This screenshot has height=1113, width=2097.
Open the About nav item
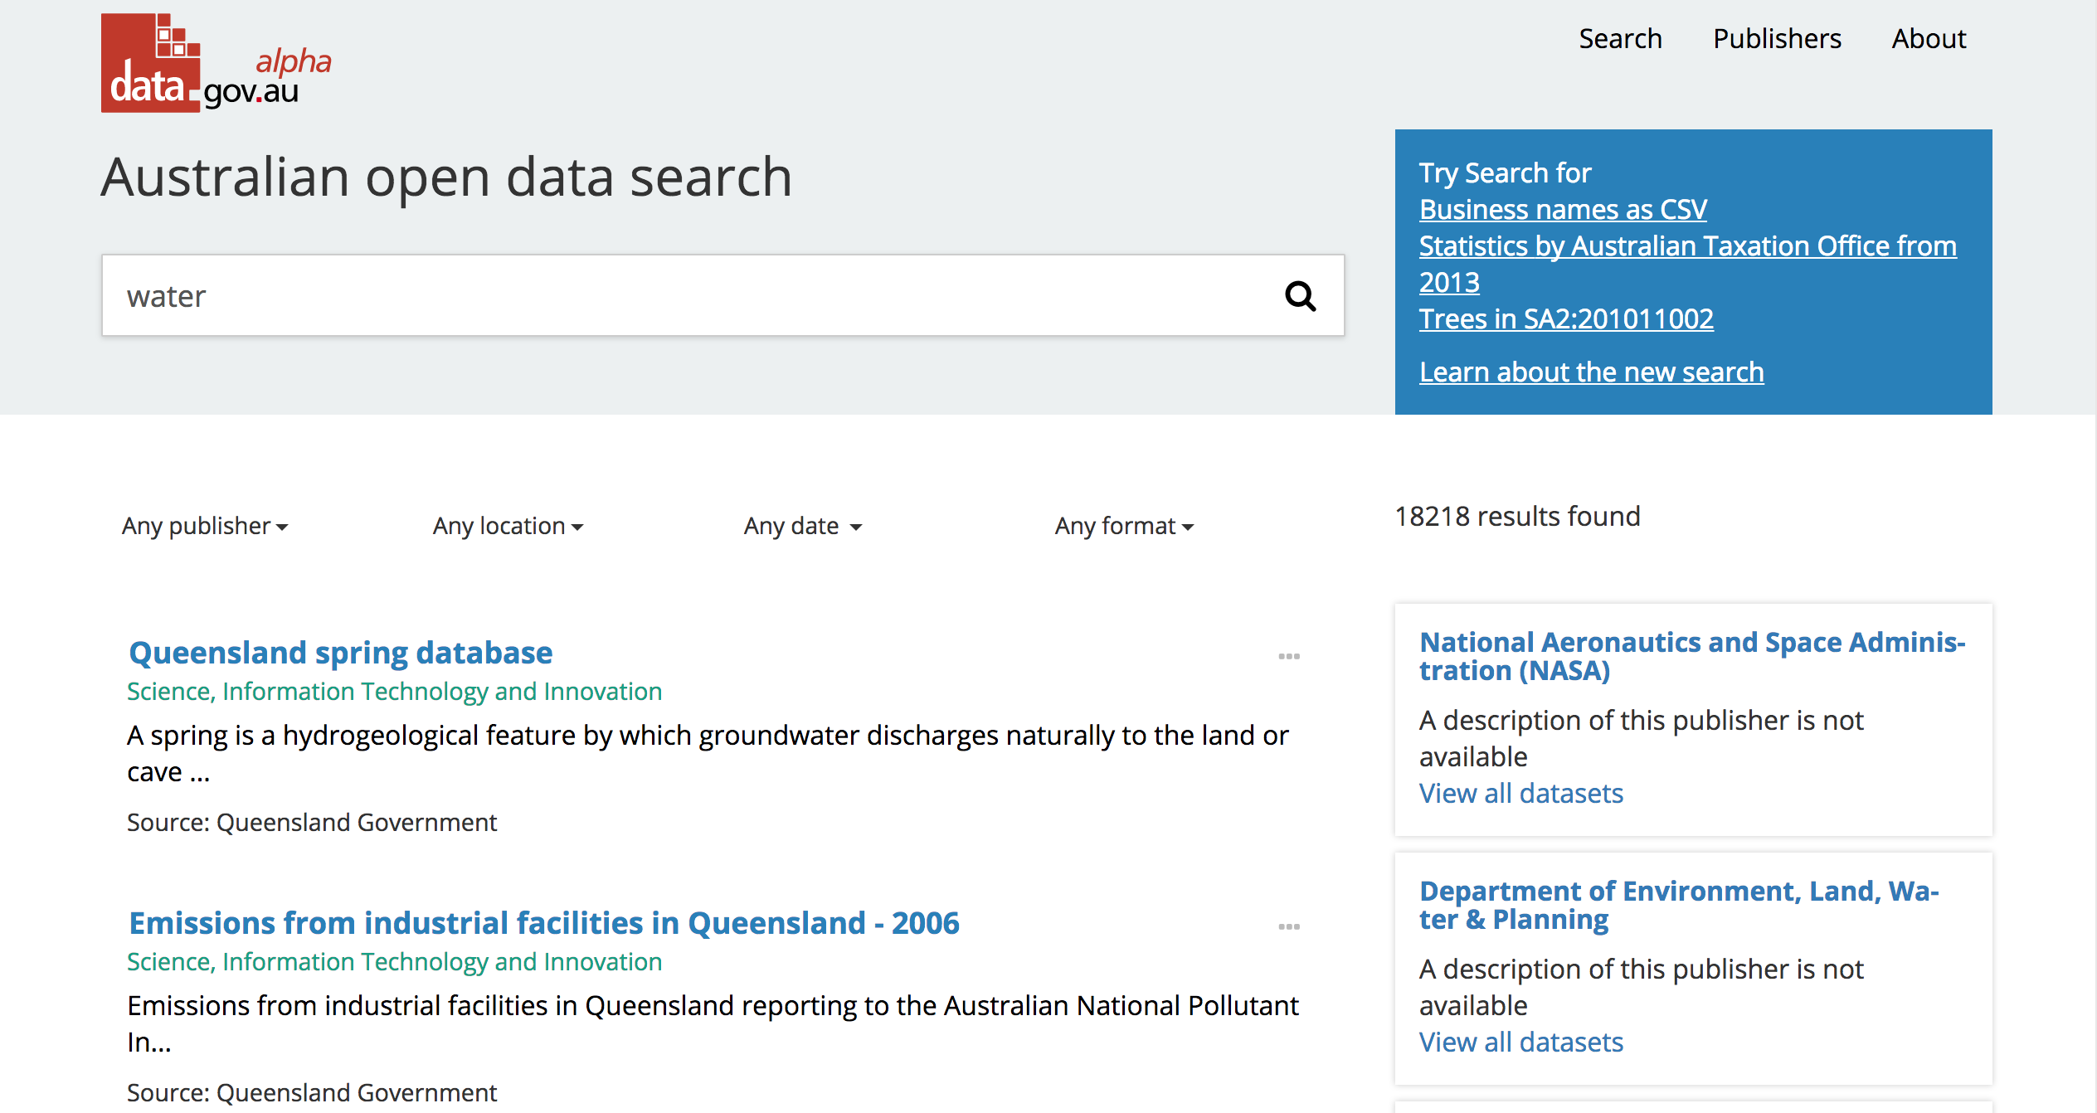click(x=1929, y=39)
